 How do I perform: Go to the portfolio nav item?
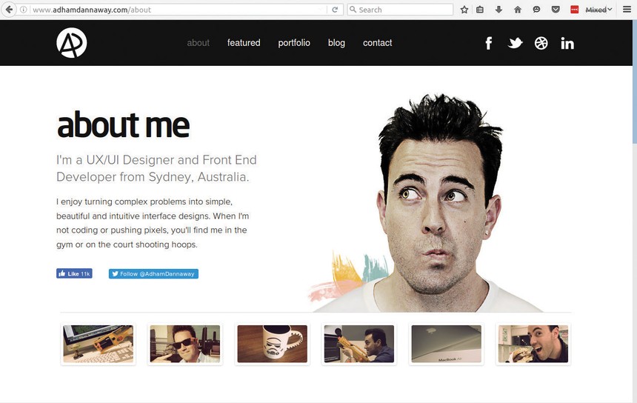pyautogui.click(x=294, y=43)
